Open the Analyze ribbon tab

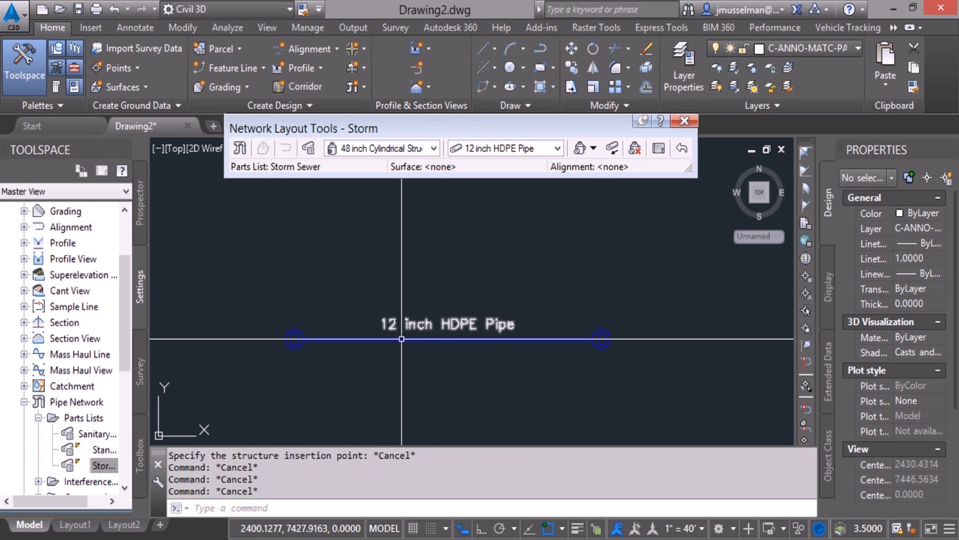227,28
